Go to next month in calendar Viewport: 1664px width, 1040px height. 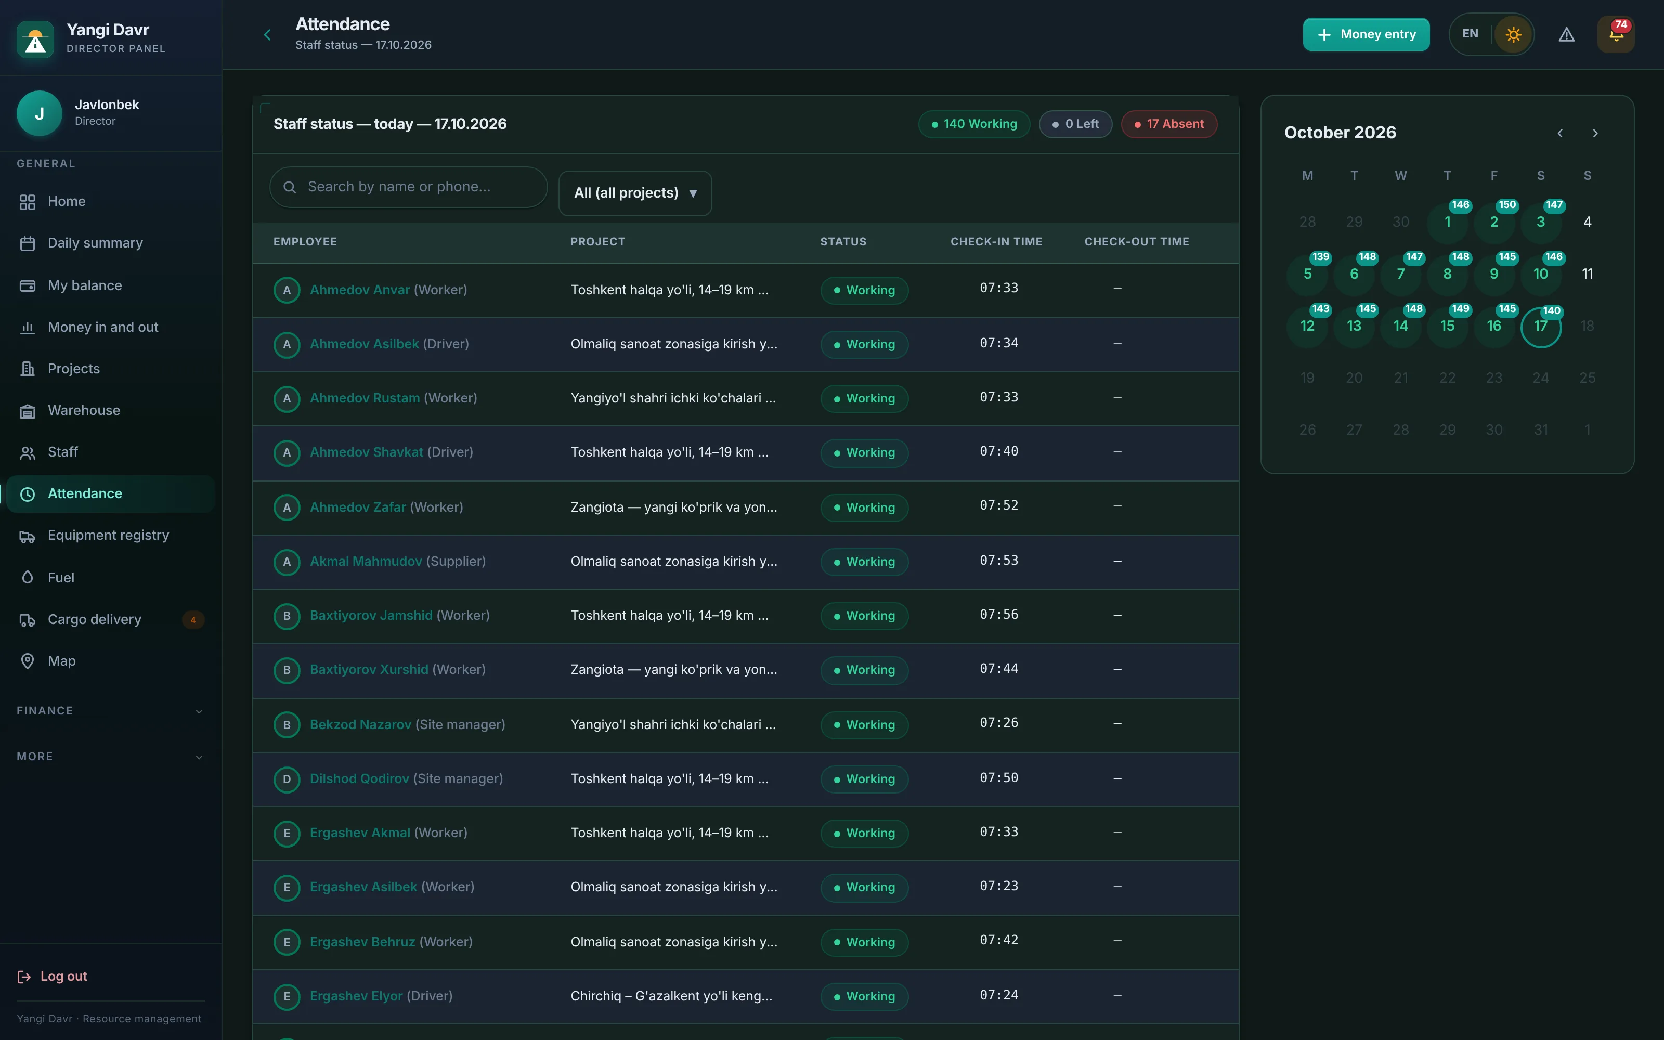1595,134
